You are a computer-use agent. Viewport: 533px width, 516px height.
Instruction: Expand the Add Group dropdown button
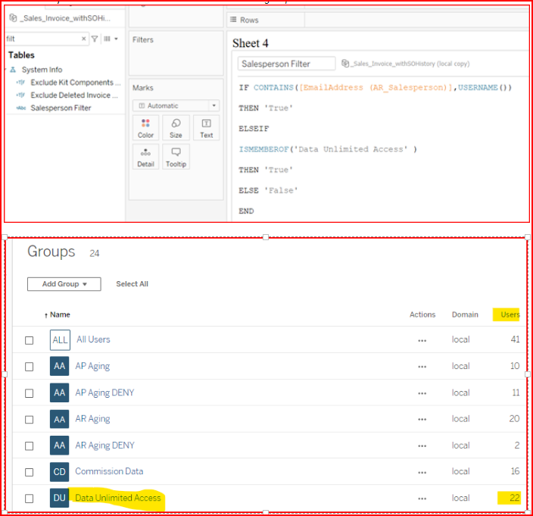(x=64, y=284)
